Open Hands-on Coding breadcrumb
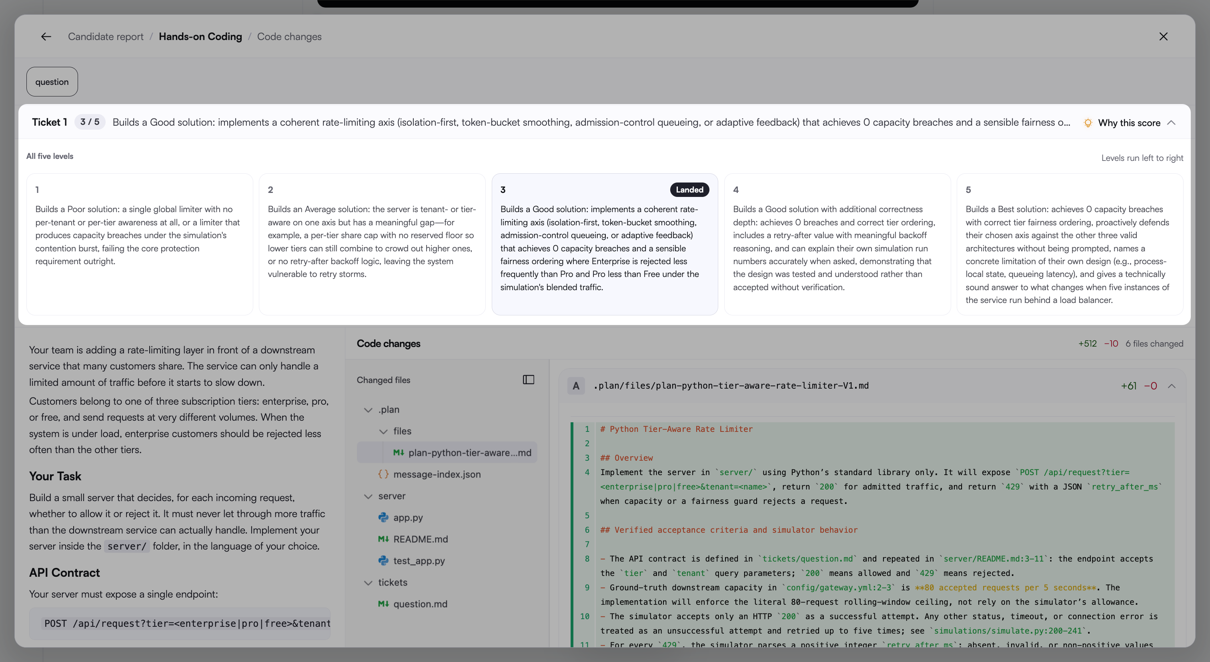 click(200, 37)
